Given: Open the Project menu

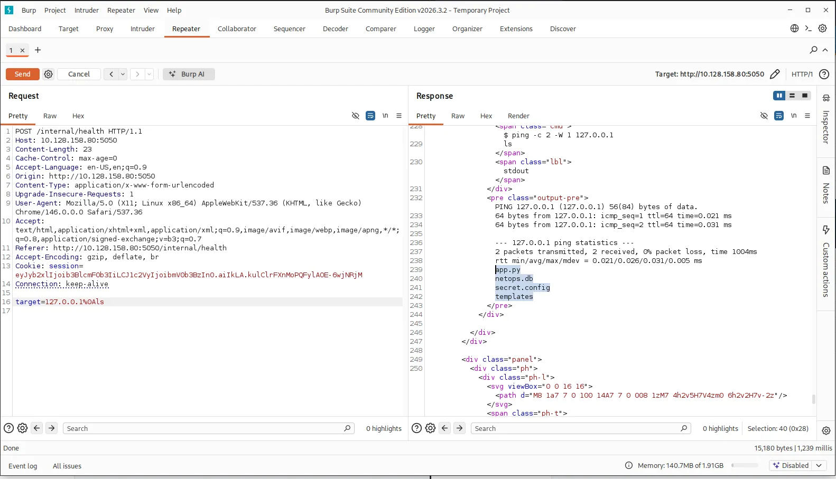Looking at the screenshot, I should [55, 10].
